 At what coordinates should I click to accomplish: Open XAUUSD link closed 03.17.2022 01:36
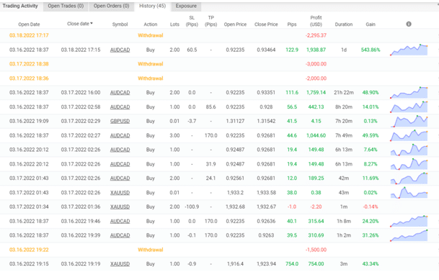click(x=120, y=207)
